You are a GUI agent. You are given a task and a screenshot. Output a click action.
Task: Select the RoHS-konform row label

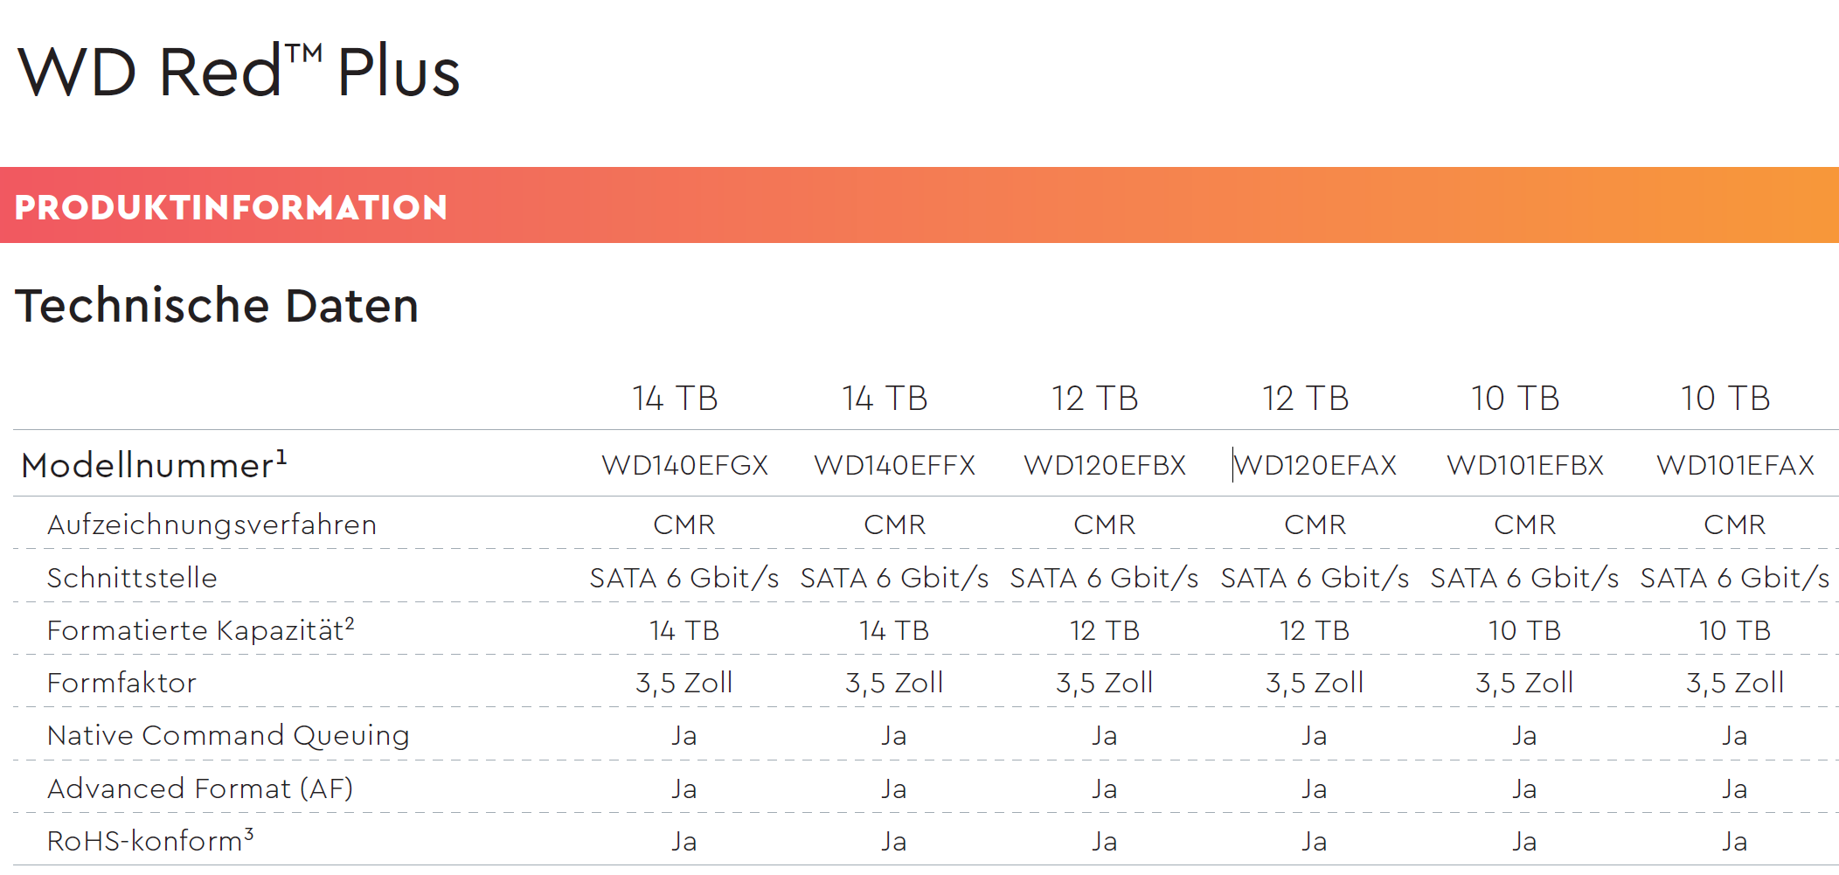pyautogui.click(x=150, y=840)
